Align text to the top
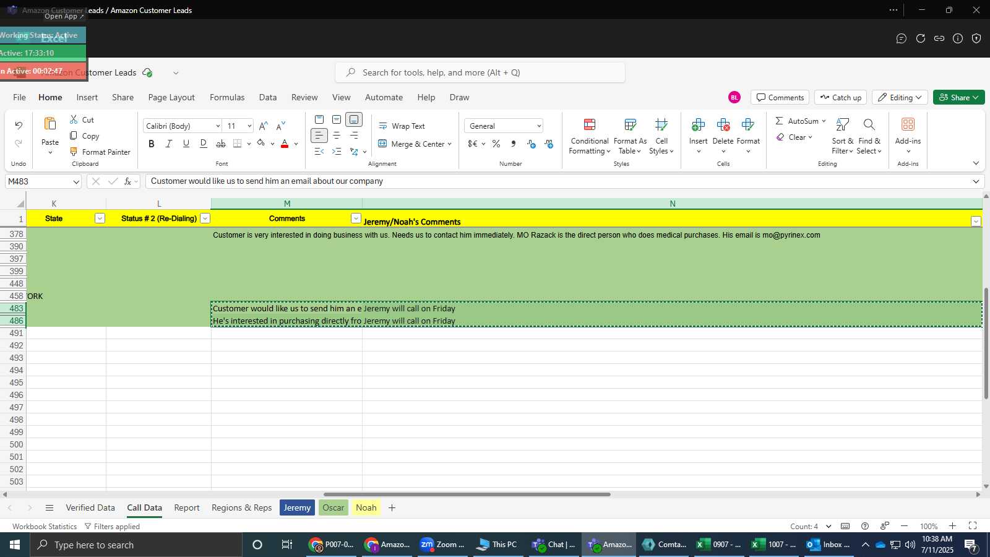Viewport: 990px width, 557px height. pos(319,119)
